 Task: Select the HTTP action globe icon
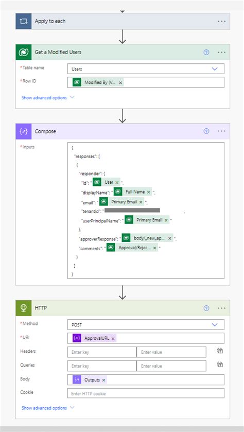tap(23, 308)
